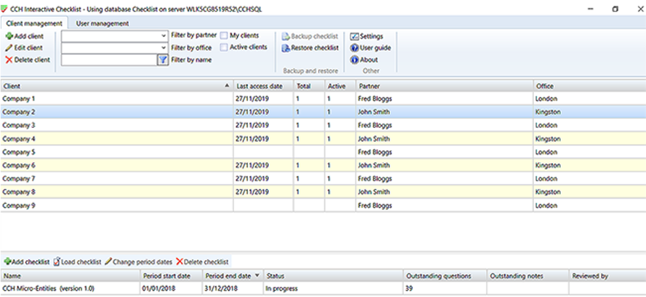This screenshot has width=646, height=297.
Task: Click the Add client icon
Action: point(9,36)
